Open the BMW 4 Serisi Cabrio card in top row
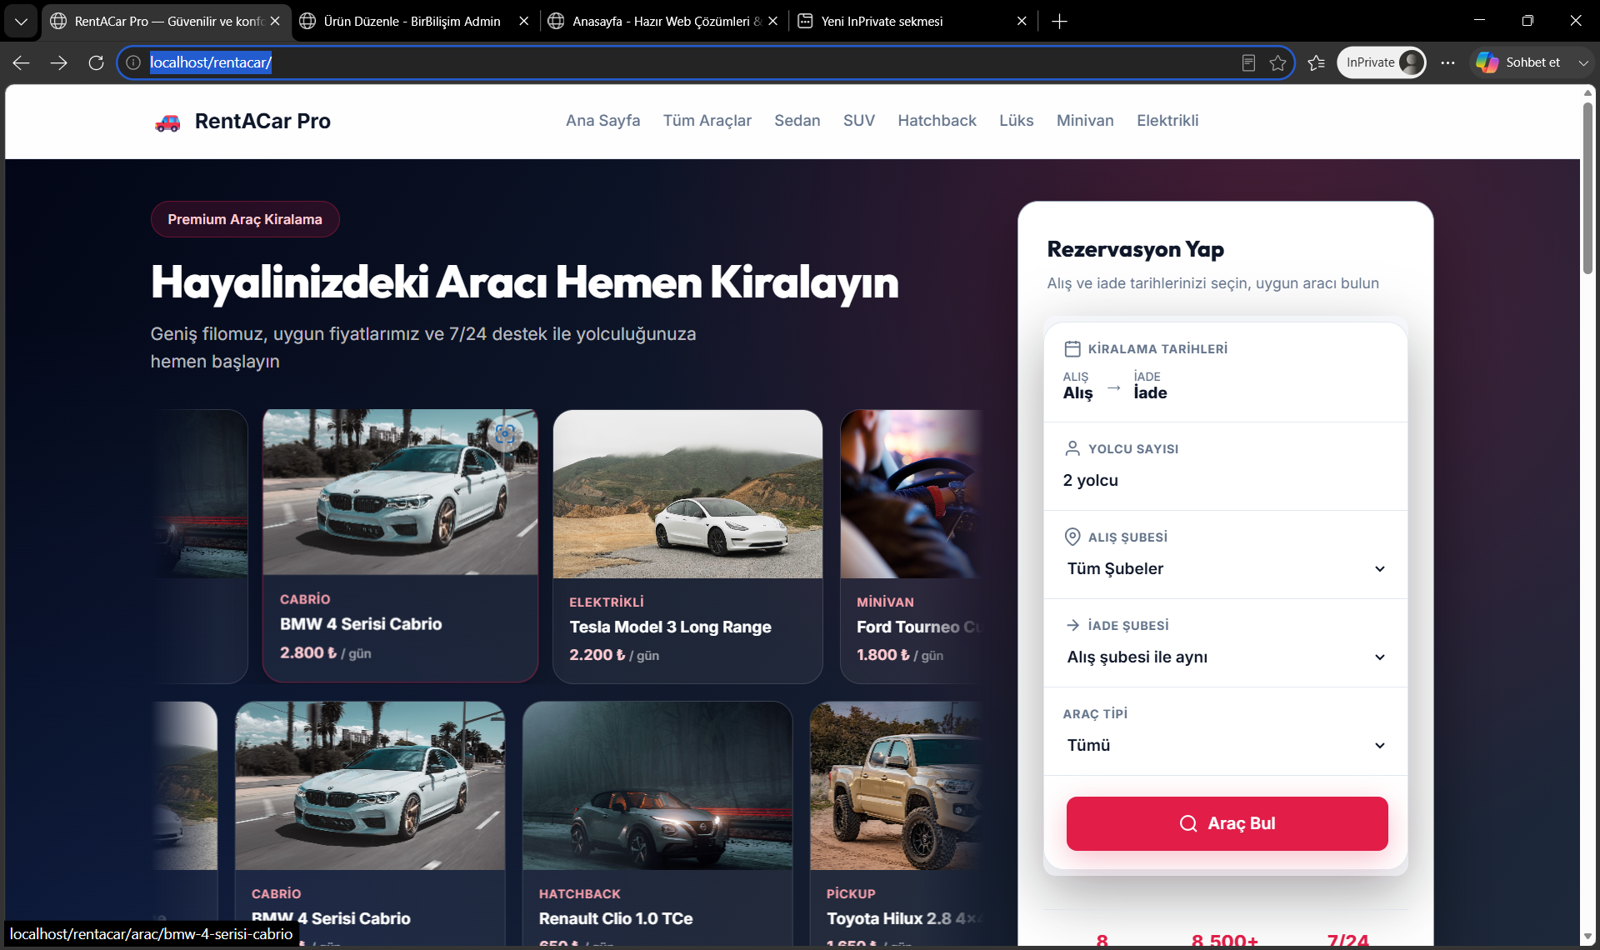Image resolution: width=1600 pixels, height=950 pixels. (400, 545)
